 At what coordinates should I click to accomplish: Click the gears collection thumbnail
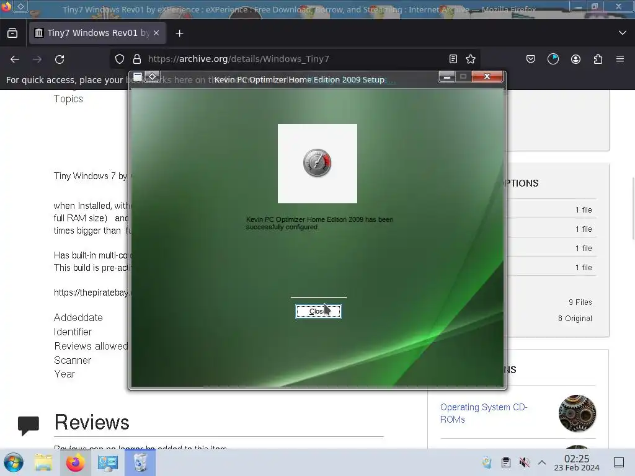pos(577,413)
